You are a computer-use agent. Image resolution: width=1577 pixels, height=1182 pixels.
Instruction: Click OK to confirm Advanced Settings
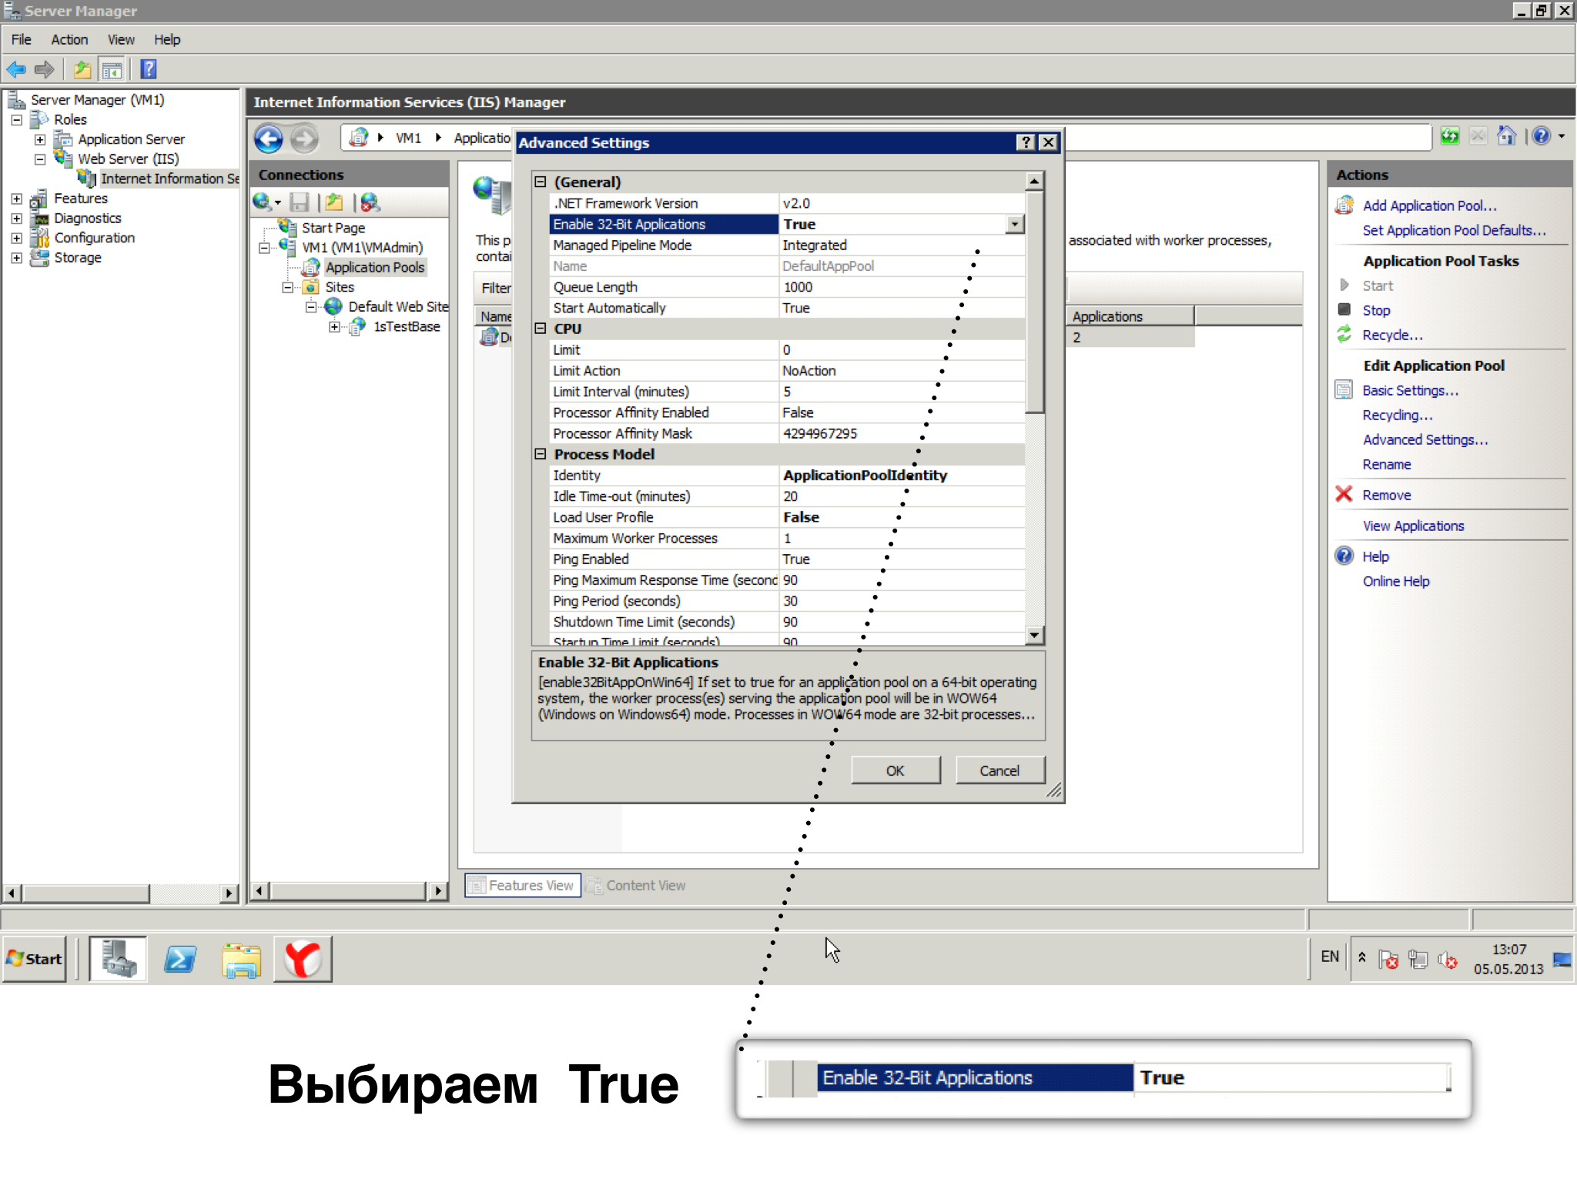coord(896,770)
